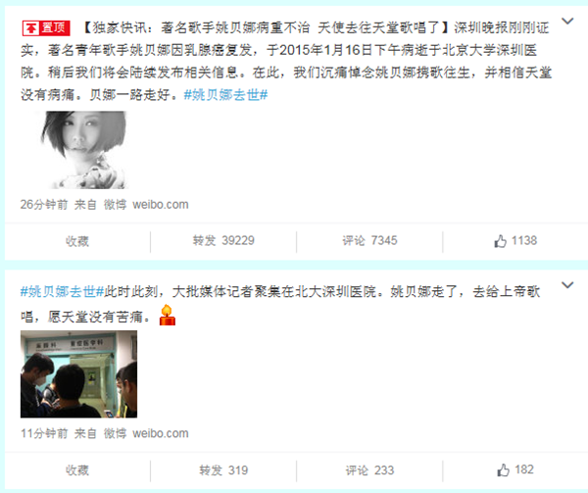This screenshot has width=588, height=493.
Task: Open 评论 233 comments on second post
Action: pyautogui.click(x=369, y=470)
